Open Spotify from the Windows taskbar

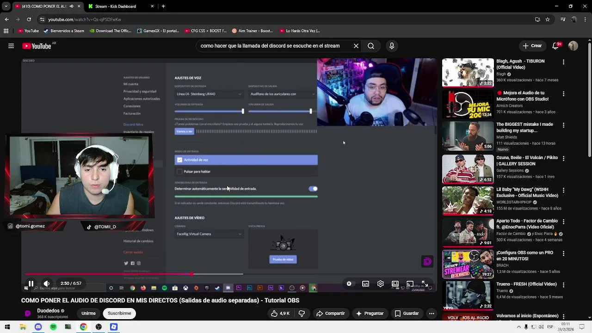tap(53, 327)
